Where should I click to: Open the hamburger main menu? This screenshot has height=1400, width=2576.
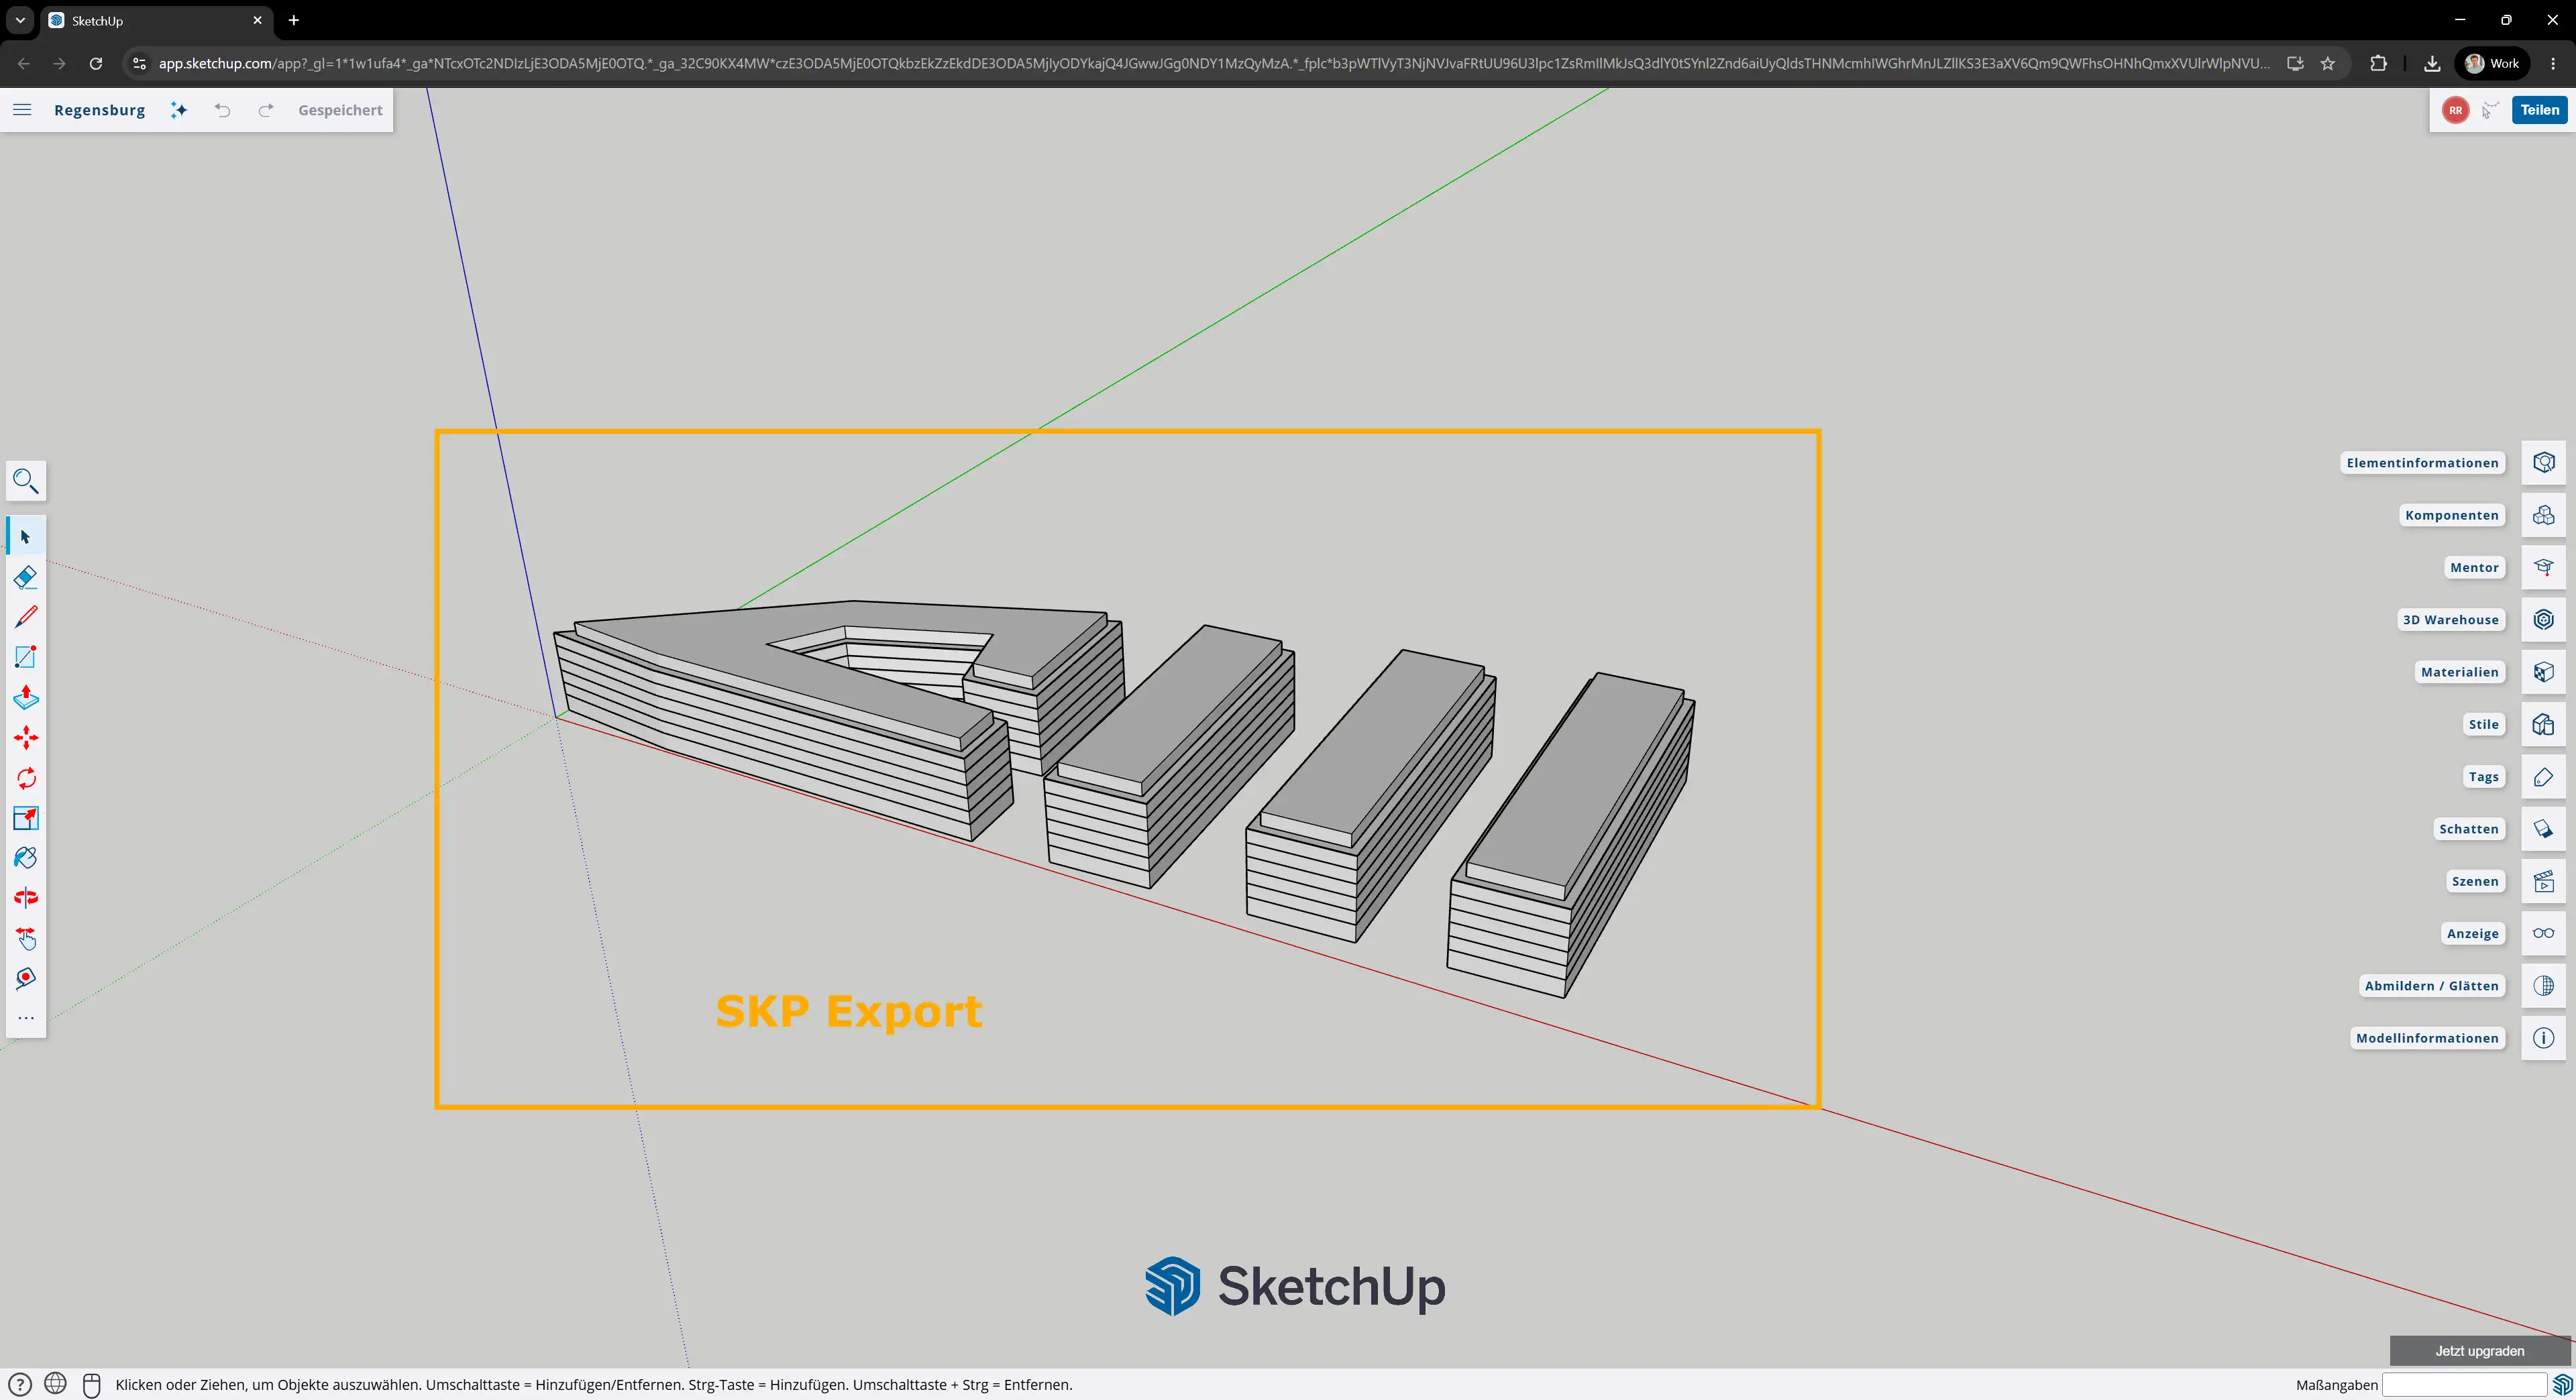tap(22, 110)
